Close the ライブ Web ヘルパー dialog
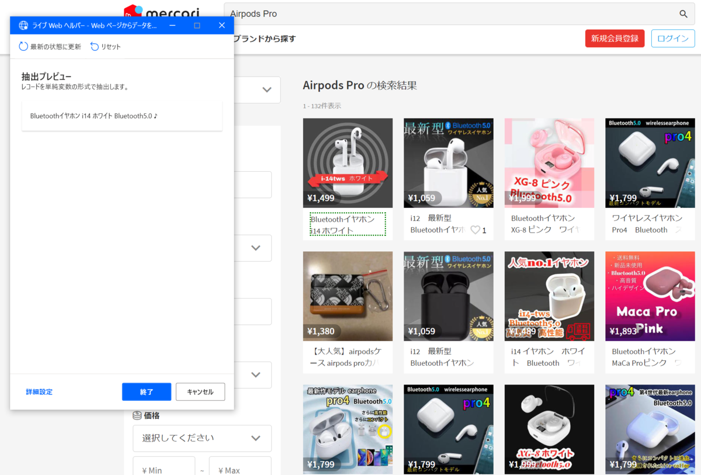Viewport: 701px width, 475px height. click(x=221, y=25)
